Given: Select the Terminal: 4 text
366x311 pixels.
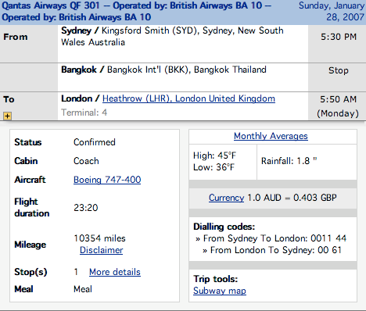Looking at the screenshot, I should [x=84, y=113].
